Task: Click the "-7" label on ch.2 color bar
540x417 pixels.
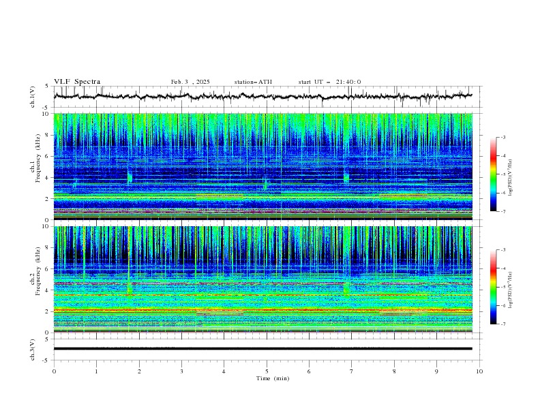Action: [x=503, y=324]
